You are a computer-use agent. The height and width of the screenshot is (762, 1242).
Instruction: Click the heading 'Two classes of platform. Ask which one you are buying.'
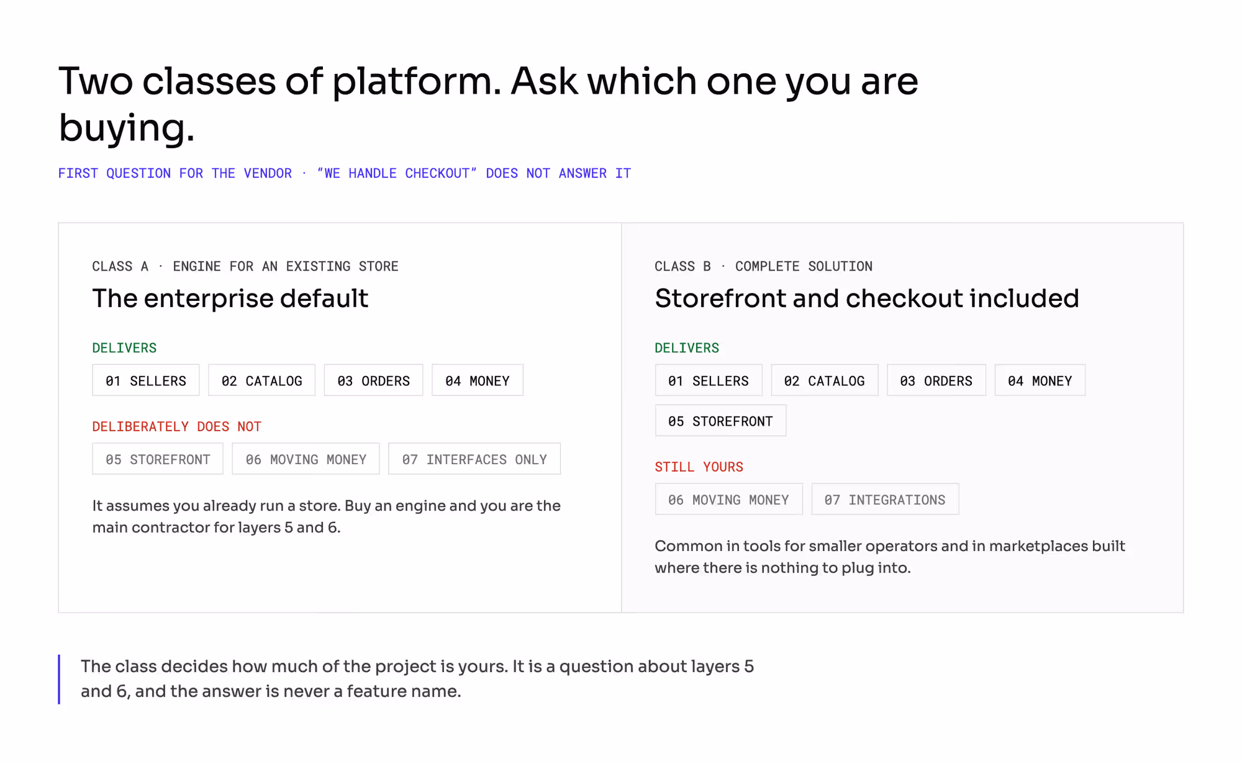(488, 104)
